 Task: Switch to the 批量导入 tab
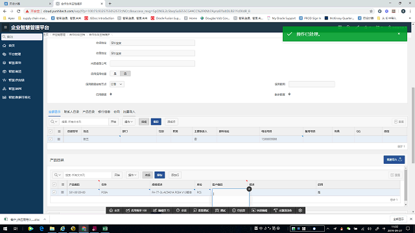click(x=129, y=112)
